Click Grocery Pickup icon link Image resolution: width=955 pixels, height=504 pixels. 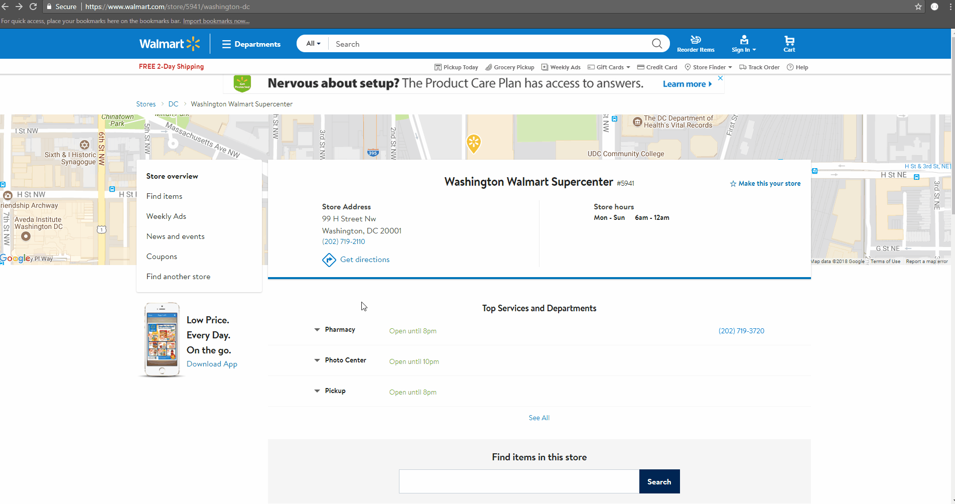pyautogui.click(x=509, y=67)
